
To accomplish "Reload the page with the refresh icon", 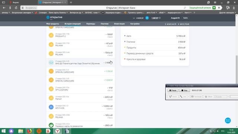I will click(16, 8).
